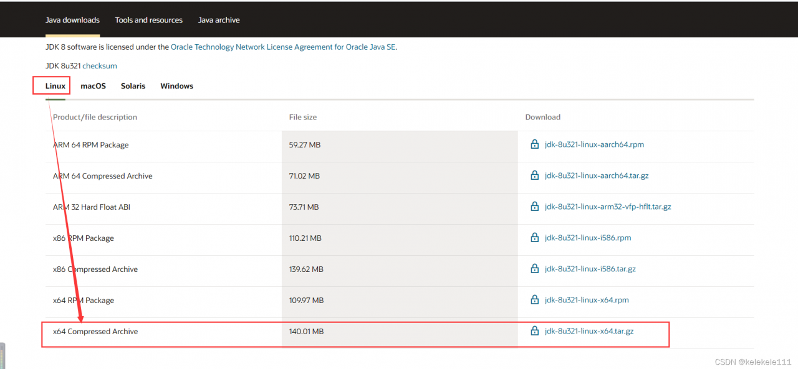Click lock icon beside jdk-8u321-linux-i586.tar.gz
Image resolution: width=798 pixels, height=369 pixels.
click(534, 269)
